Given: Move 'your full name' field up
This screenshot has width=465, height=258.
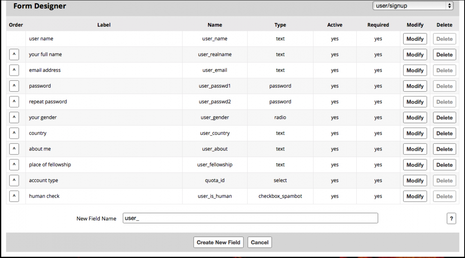Looking at the screenshot, I should 14,55.
